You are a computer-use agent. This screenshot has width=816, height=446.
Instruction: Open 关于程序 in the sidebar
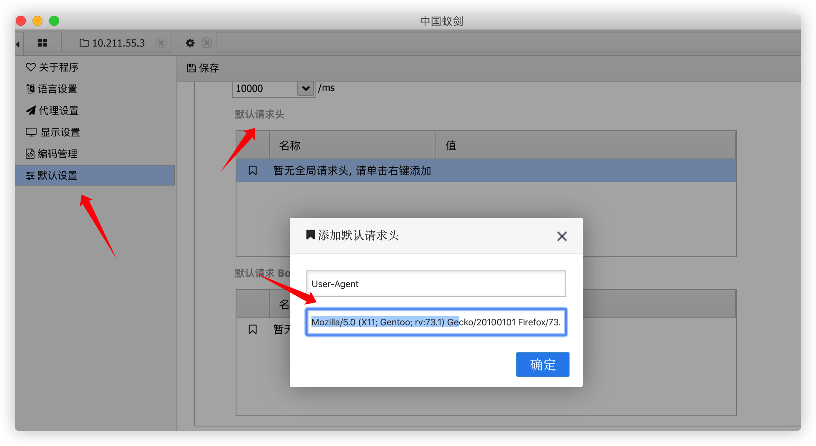click(52, 67)
